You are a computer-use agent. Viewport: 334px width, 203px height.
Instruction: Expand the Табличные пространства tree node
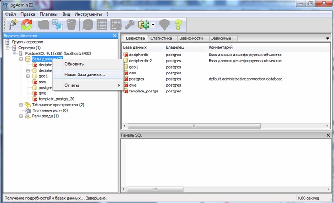tap(21, 105)
